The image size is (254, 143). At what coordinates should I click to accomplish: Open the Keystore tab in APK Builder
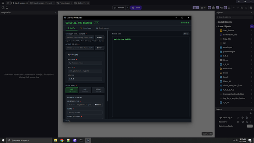86,28
